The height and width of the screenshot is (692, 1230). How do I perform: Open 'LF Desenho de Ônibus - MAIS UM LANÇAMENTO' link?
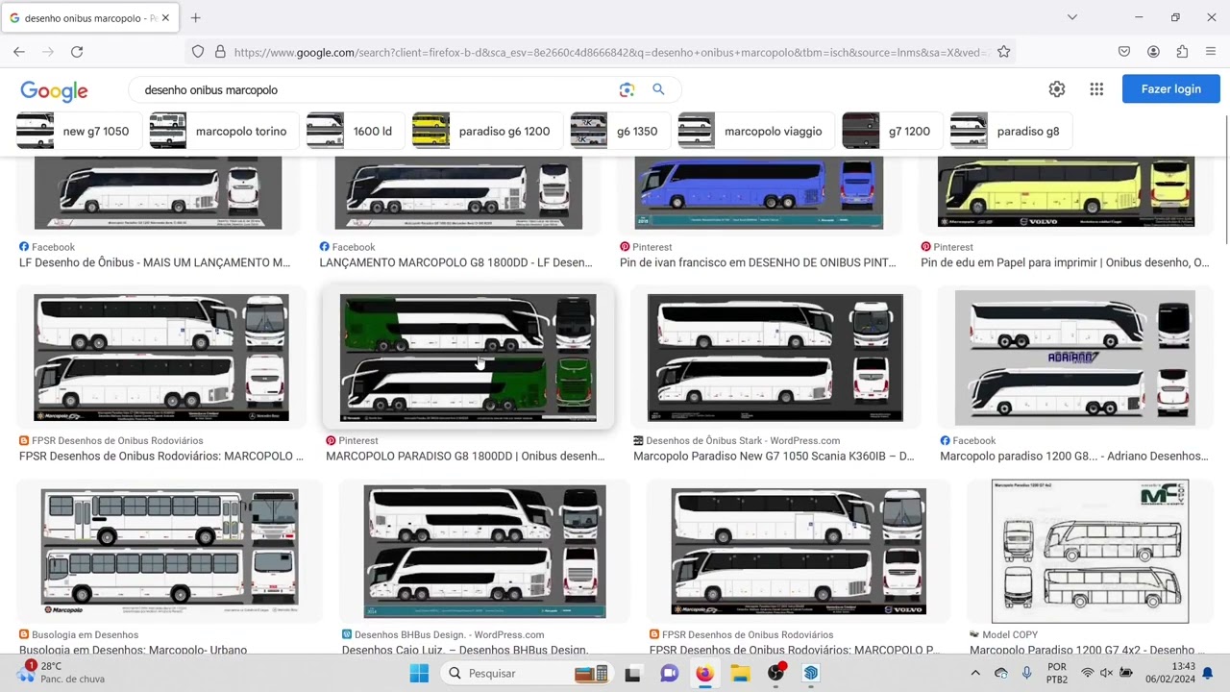[x=155, y=262]
